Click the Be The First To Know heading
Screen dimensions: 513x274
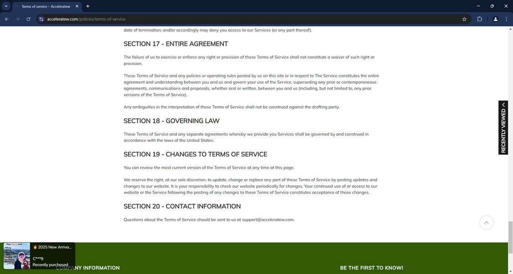pyautogui.click(x=372, y=268)
